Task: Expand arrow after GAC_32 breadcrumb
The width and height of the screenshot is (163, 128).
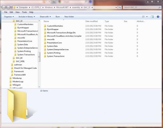Action: click(92, 7)
